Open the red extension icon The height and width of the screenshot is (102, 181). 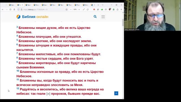click(94, 9)
